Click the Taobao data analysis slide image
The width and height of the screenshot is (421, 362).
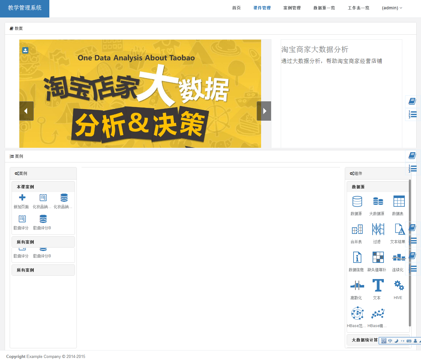pyautogui.click(x=140, y=94)
